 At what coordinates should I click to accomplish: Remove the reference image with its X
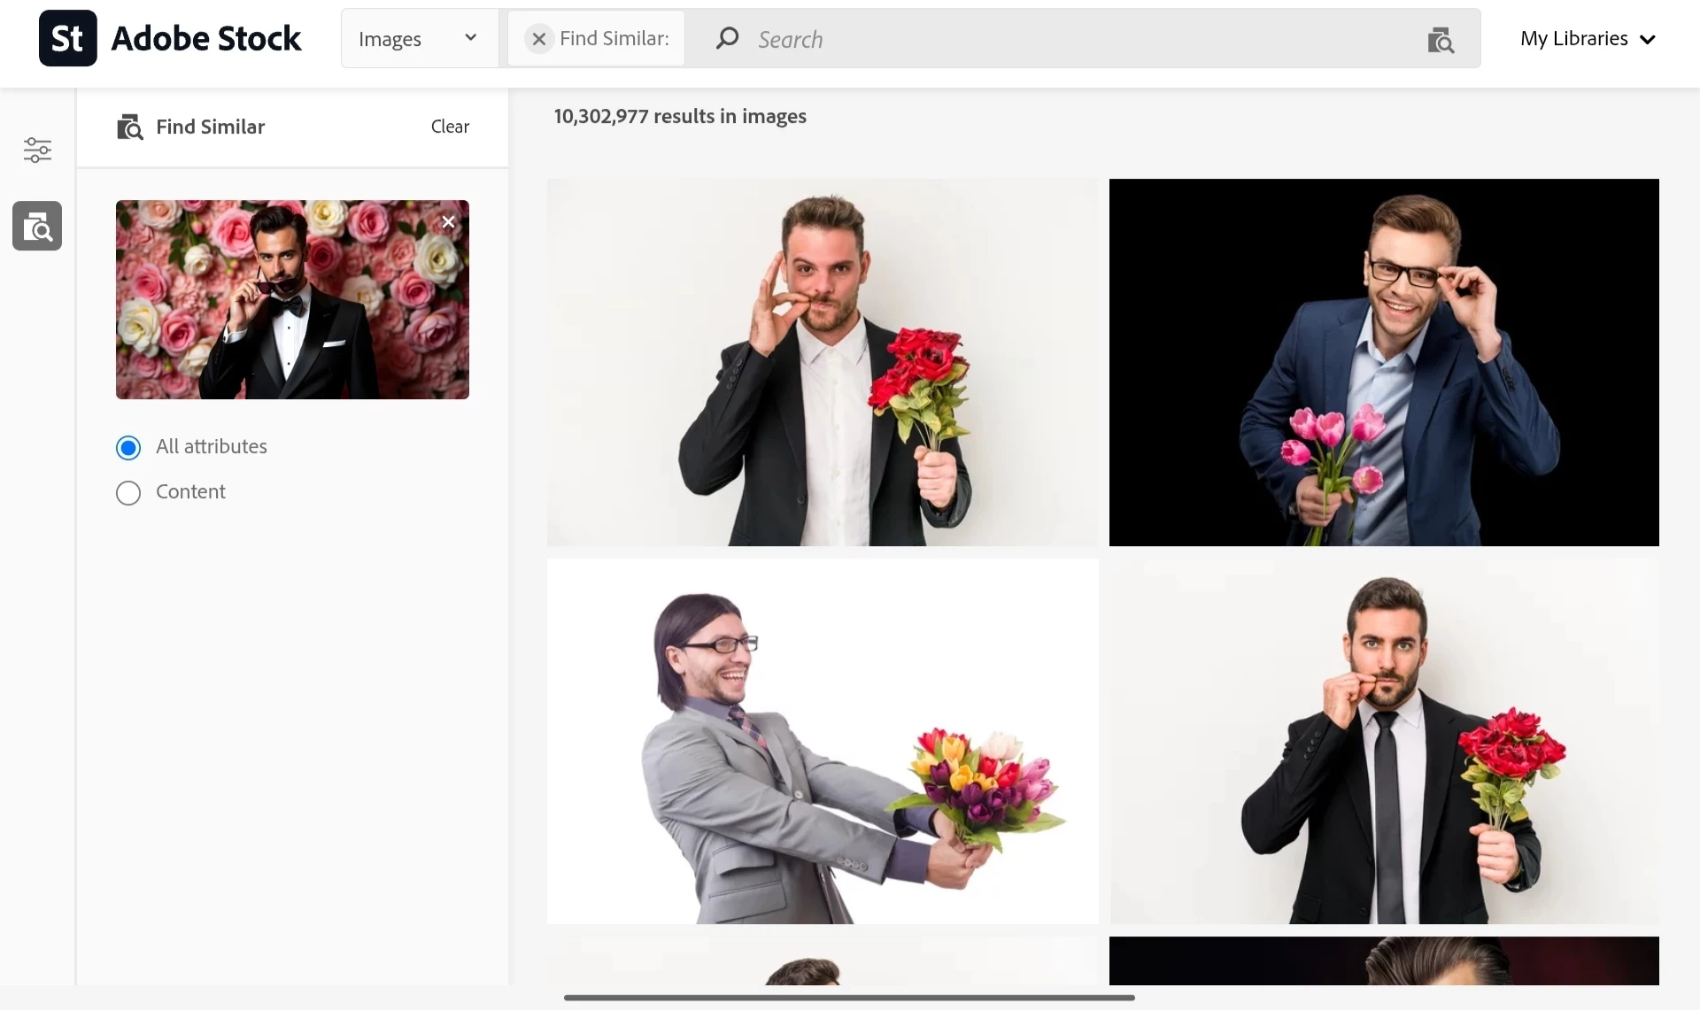(448, 222)
